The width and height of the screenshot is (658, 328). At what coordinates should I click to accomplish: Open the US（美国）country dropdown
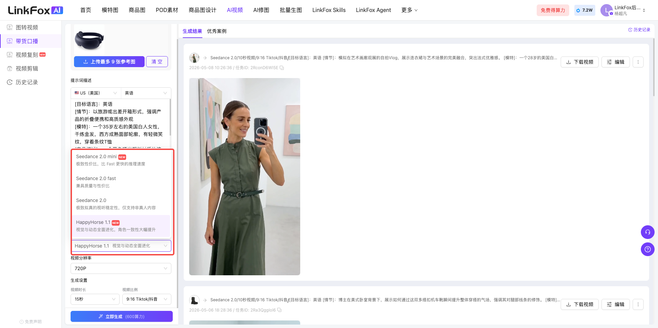[96, 93]
